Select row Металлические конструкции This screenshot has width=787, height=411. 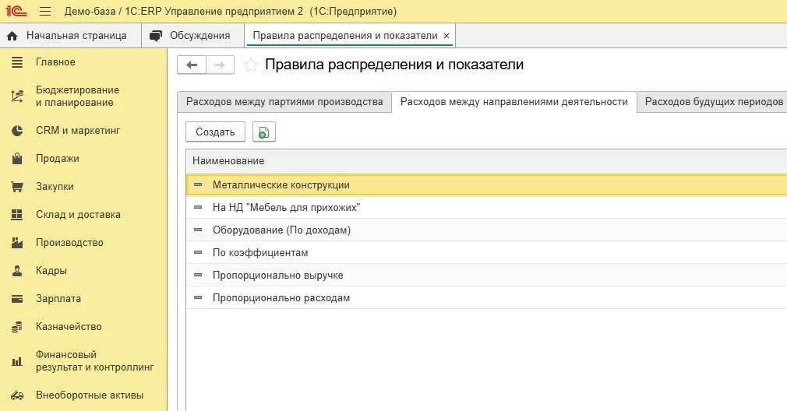tap(486, 185)
